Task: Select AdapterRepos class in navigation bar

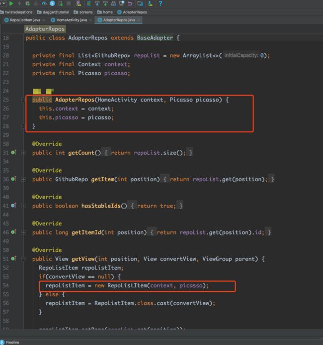Action: point(132,12)
